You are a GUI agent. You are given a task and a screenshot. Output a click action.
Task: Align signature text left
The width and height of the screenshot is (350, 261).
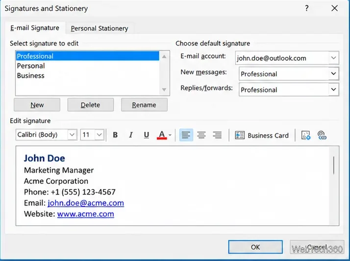[x=186, y=135]
